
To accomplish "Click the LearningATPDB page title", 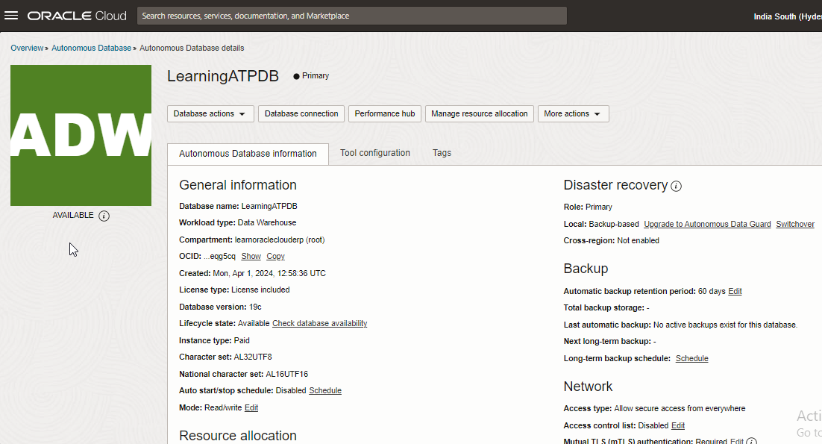I will [x=223, y=76].
